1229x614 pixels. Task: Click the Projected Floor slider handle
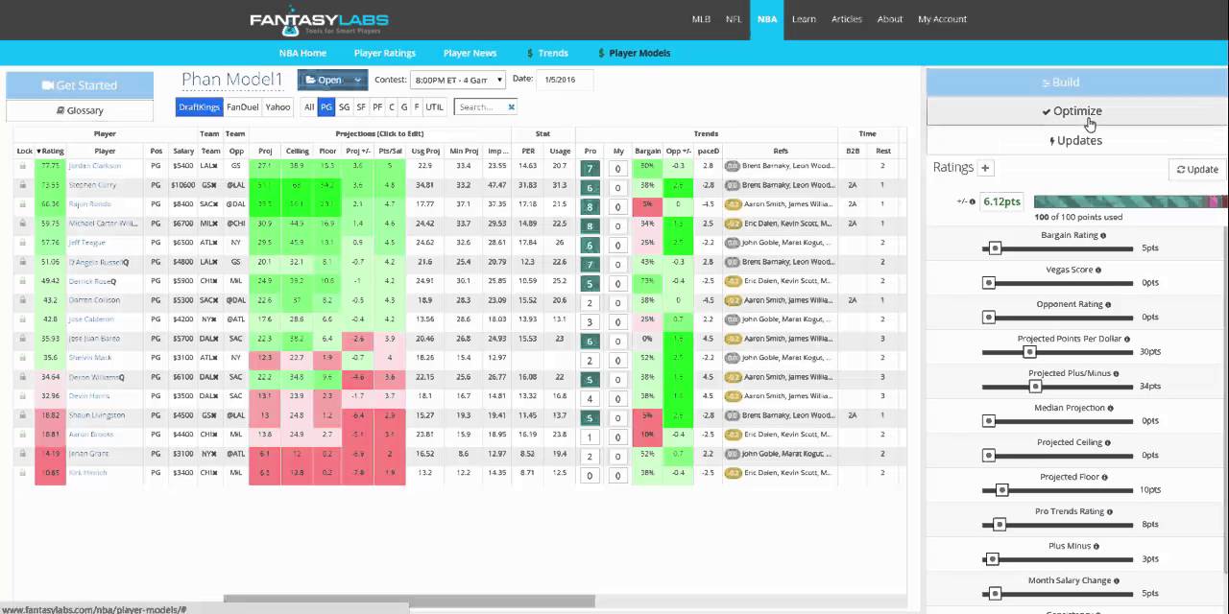1001,490
